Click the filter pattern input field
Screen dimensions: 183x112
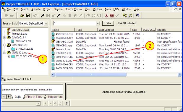tap(75, 23)
